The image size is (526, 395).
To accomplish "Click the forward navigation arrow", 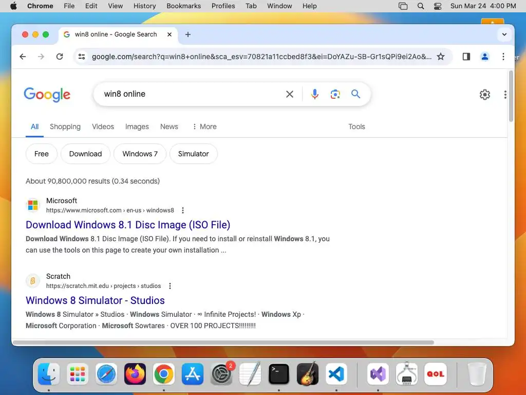I will [41, 57].
